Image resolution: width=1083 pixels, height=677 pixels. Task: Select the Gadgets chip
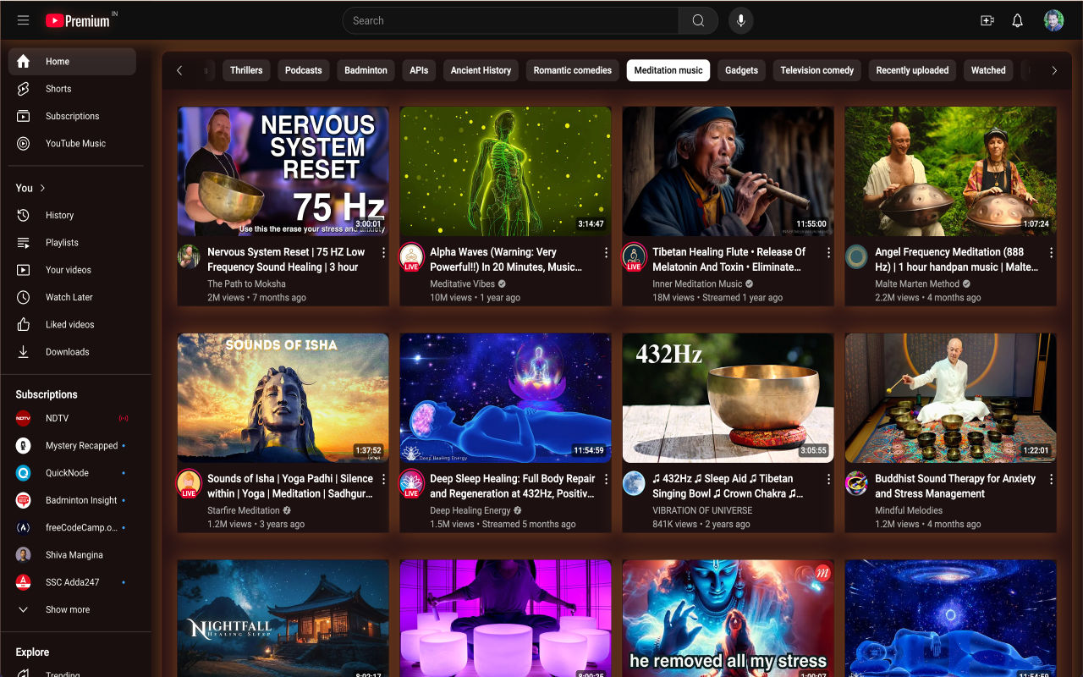[741, 70]
